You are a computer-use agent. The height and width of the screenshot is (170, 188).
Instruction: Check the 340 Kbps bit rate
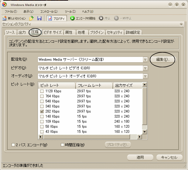coord(42,106)
